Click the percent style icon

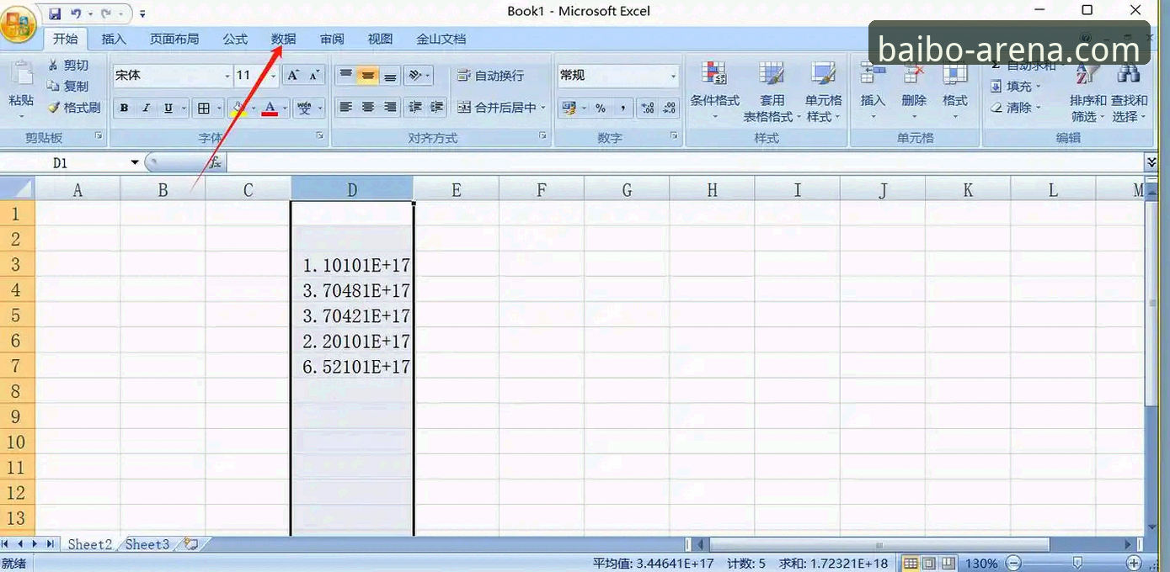pos(601,108)
